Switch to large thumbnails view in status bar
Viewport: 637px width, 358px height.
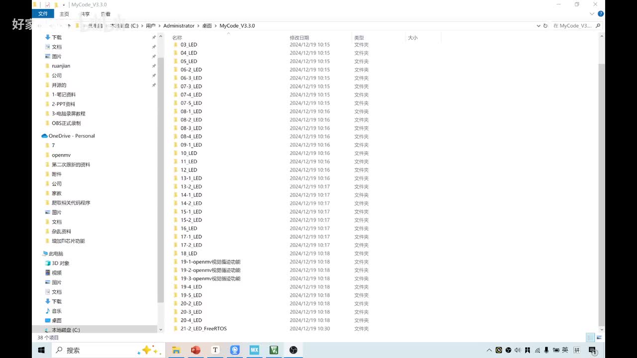(x=599, y=338)
